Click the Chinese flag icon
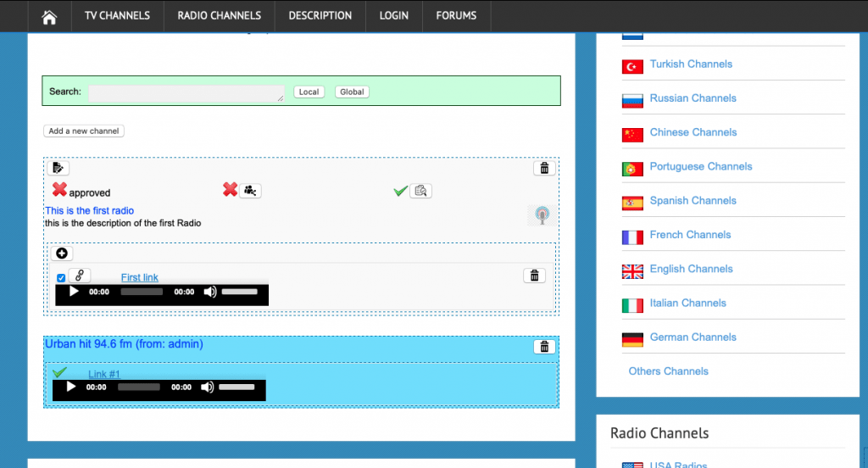This screenshot has width=868, height=468. tap(632, 135)
